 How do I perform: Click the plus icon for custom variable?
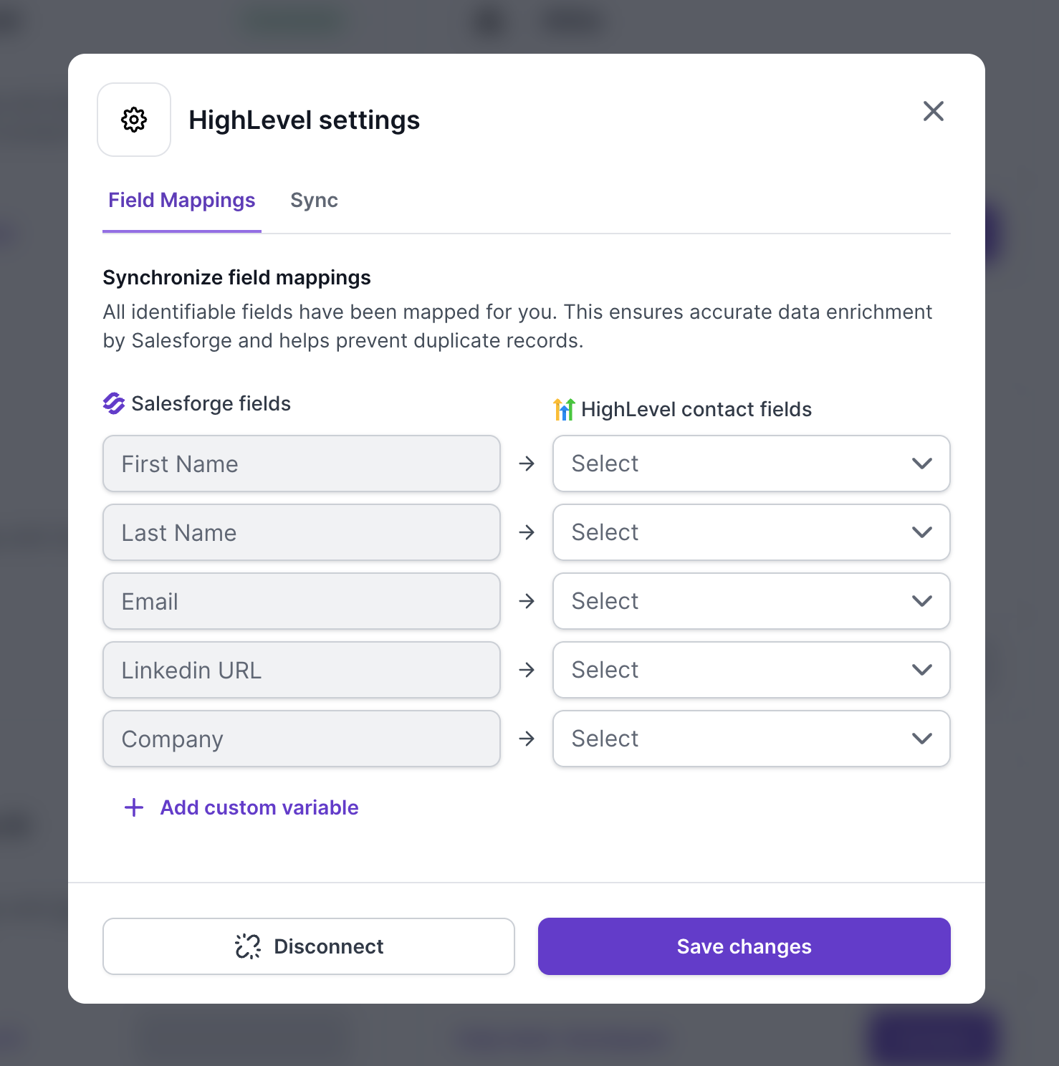[134, 807]
